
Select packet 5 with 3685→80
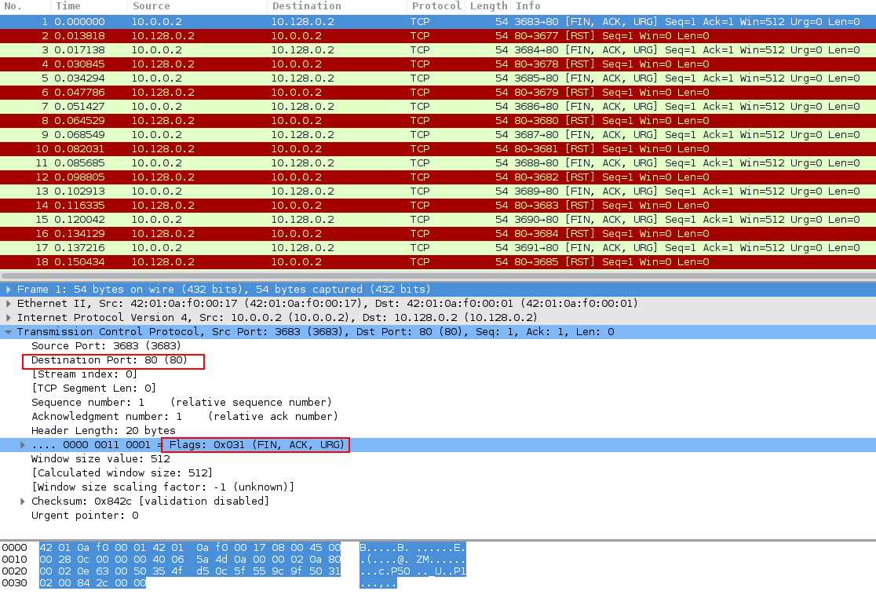tap(438, 78)
